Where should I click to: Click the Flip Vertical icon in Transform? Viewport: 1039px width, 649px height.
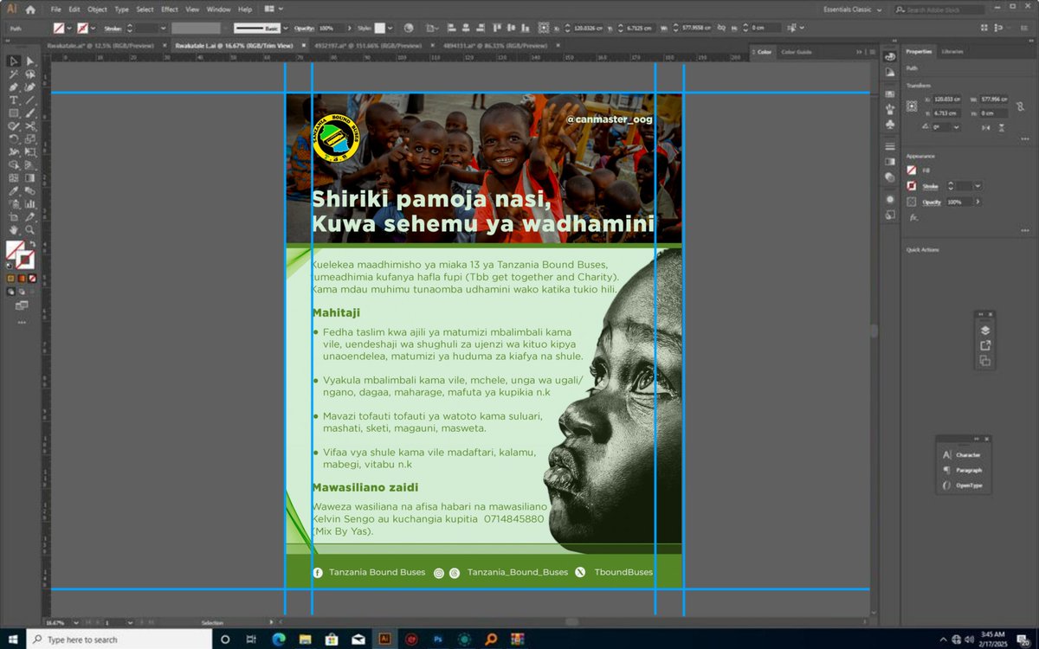point(1002,128)
